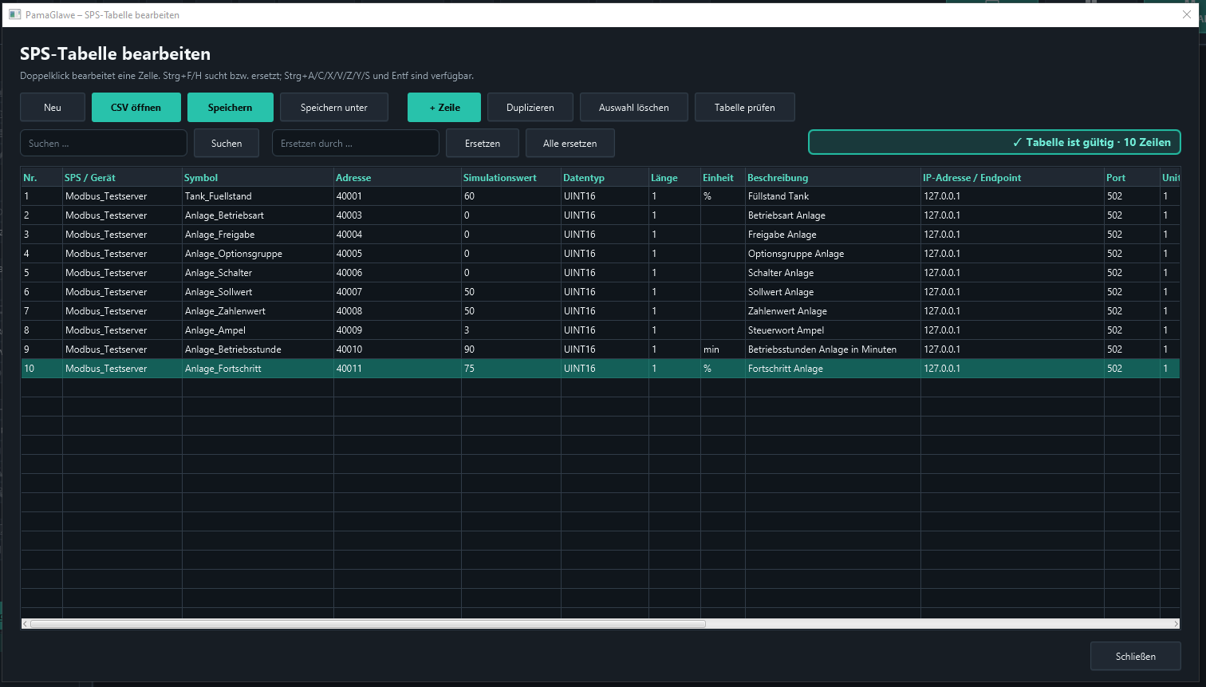This screenshot has width=1206, height=687.
Task: Select the Füllstand Tank description cell
Action: point(833,196)
